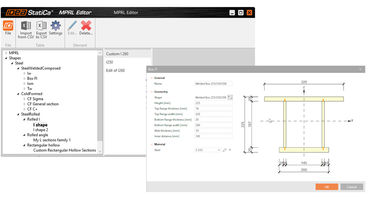Collapse the Geometry section

[151, 92]
